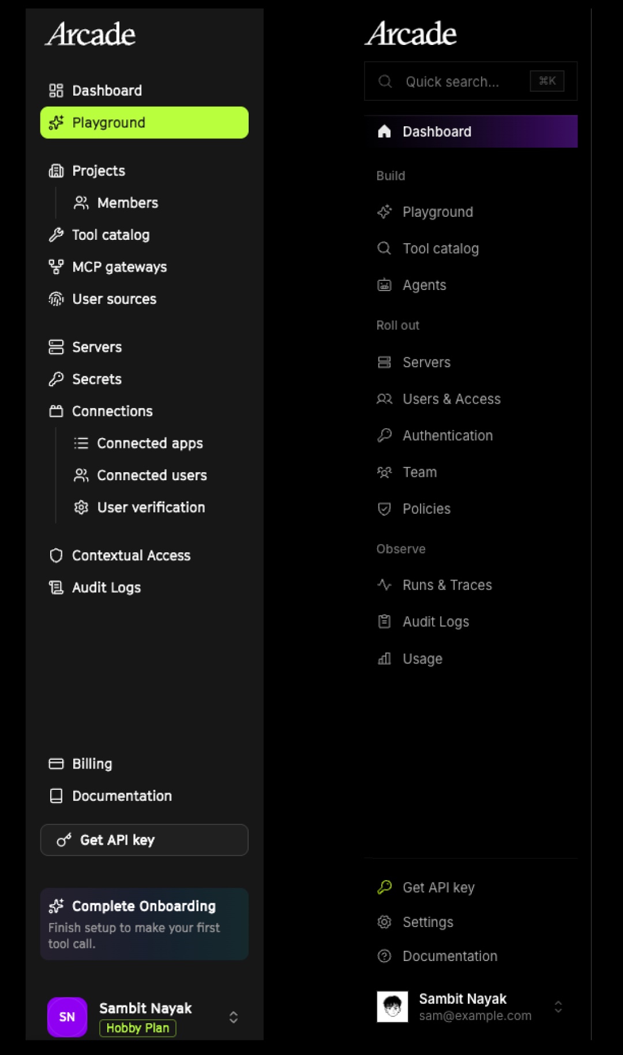This screenshot has height=1055, width=623.
Task: Click the Connections plug icon
Action: (56, 411)
